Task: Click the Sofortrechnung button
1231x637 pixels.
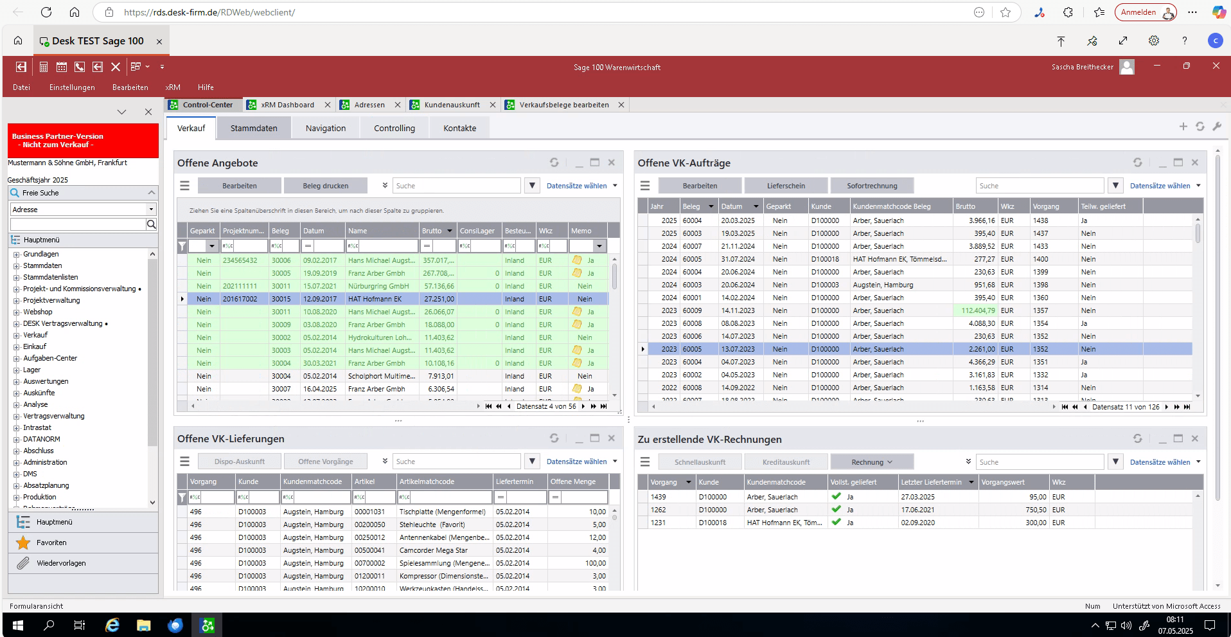Action: tap(872, 186)
